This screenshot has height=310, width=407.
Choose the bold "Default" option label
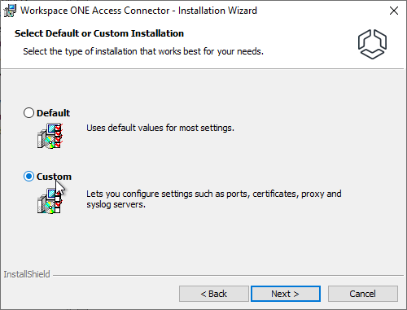(x=53, y=113)
